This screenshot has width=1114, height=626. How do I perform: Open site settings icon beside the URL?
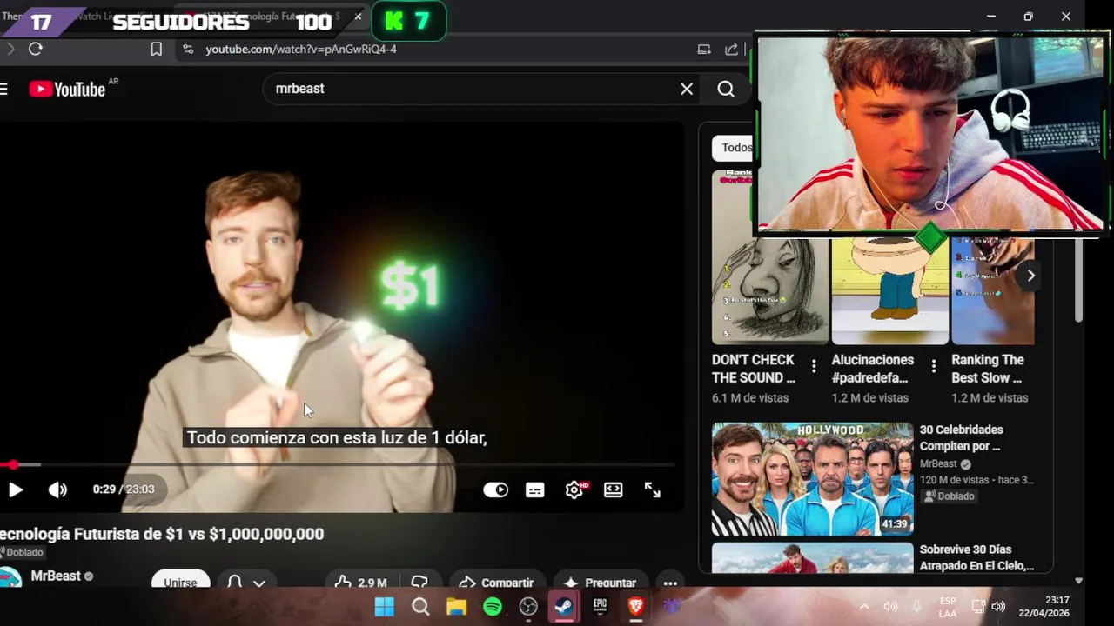(189, 50)
